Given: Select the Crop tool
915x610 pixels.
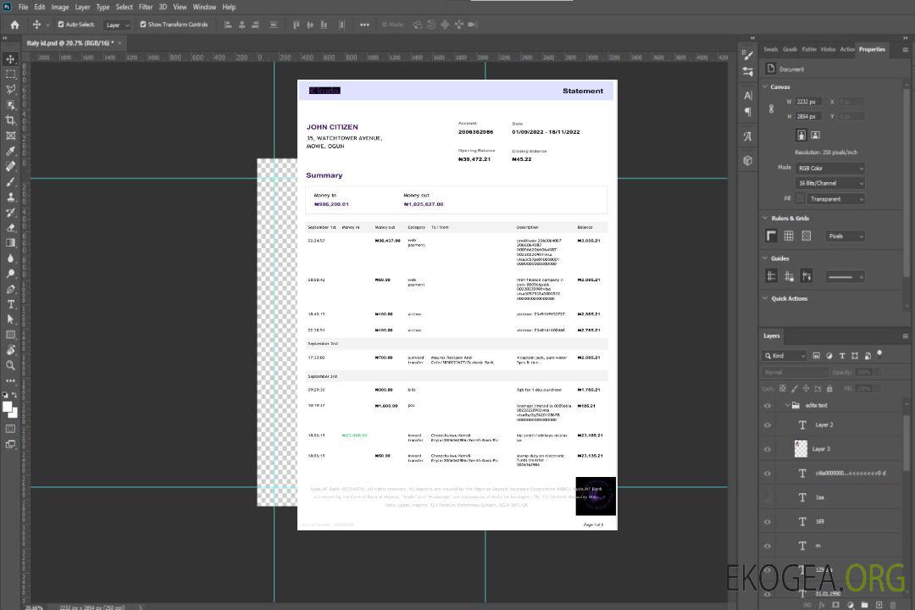Looking at the screenshot, I should pyautogui.click(x=10, y=120).
